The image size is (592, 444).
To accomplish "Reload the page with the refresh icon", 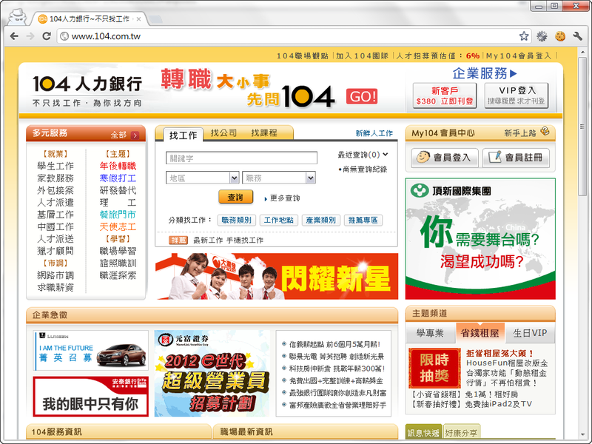I will tap(47, 36).
